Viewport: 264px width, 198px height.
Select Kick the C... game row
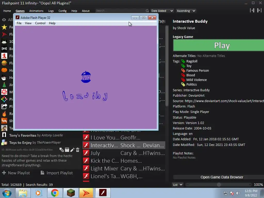click(x=124, y=161)
